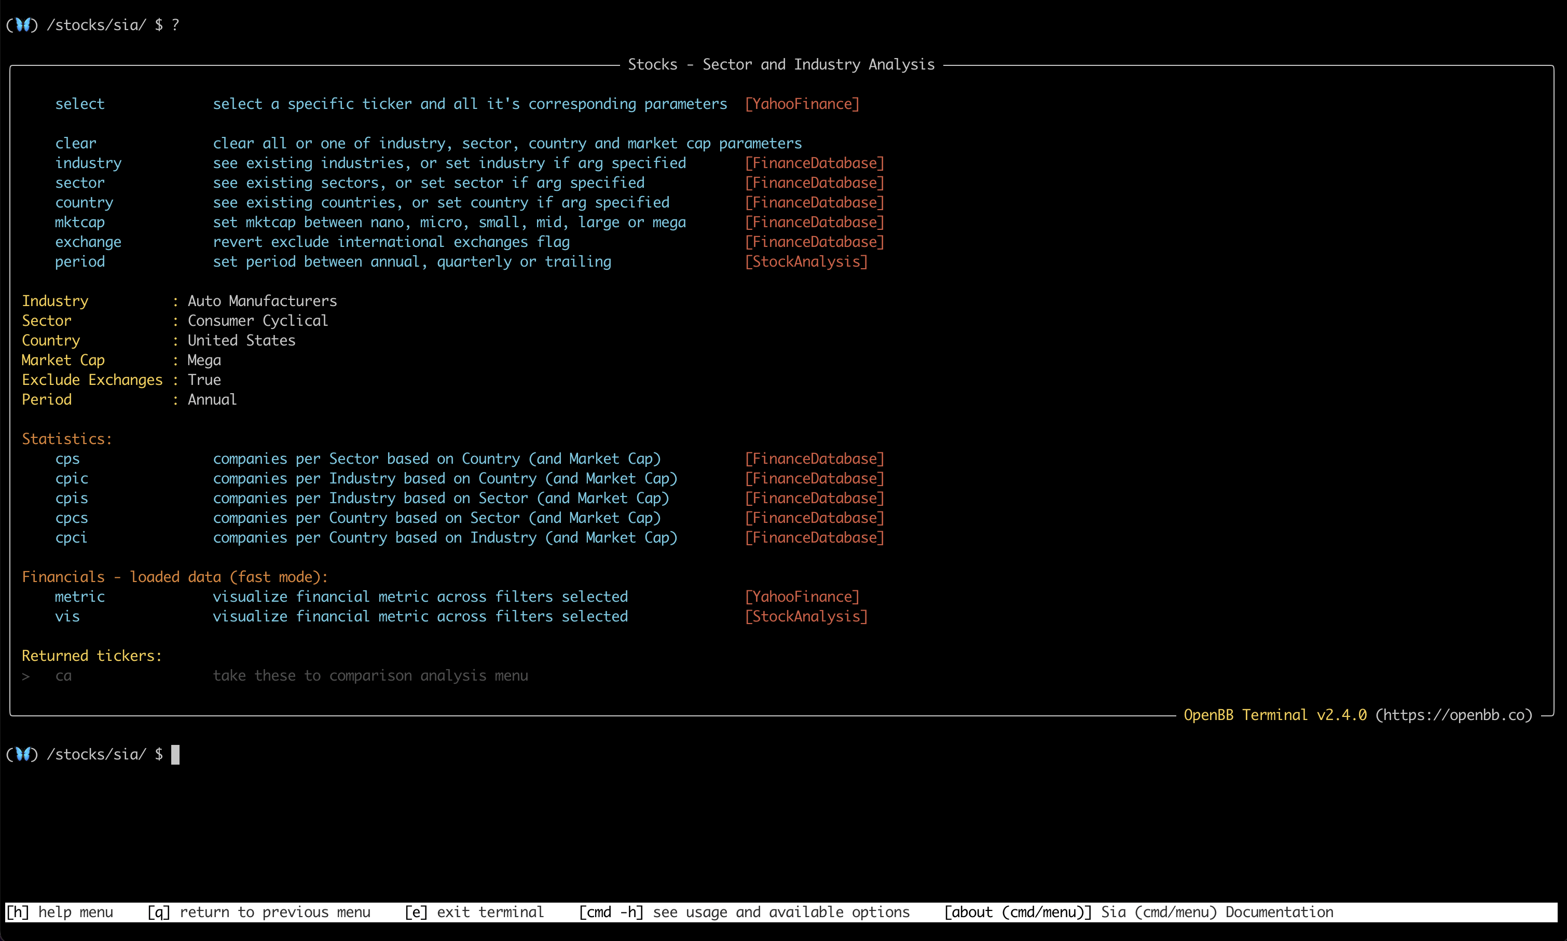This screenshot has width=1567, height=941.
Task: Click the [h] help menu shortcut
Action: coord(60,912)
